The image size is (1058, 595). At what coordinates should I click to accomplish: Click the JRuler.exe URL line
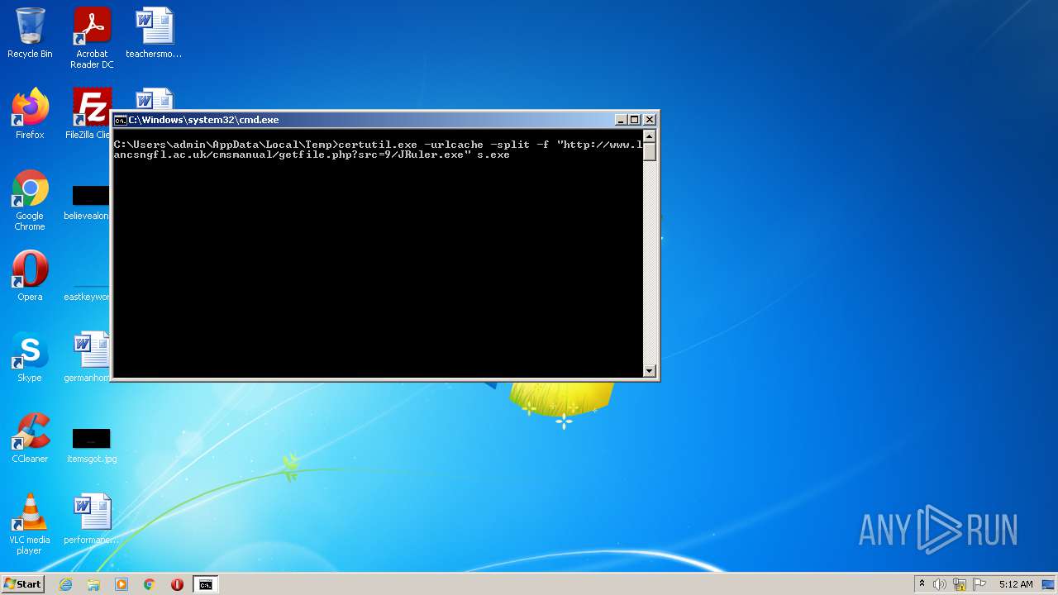pyautogui.click(x=312, y=155)
